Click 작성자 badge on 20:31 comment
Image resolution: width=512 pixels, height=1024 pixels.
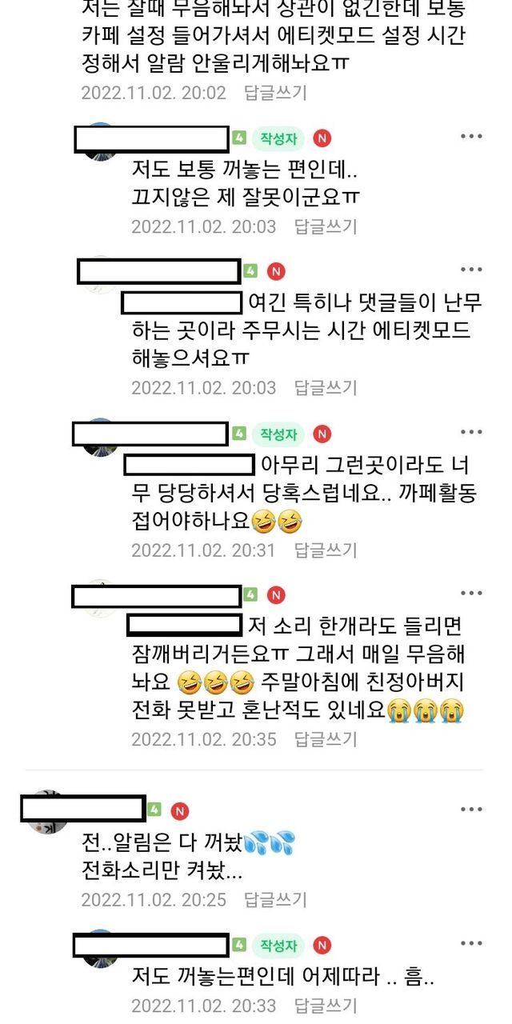(278, 434)
